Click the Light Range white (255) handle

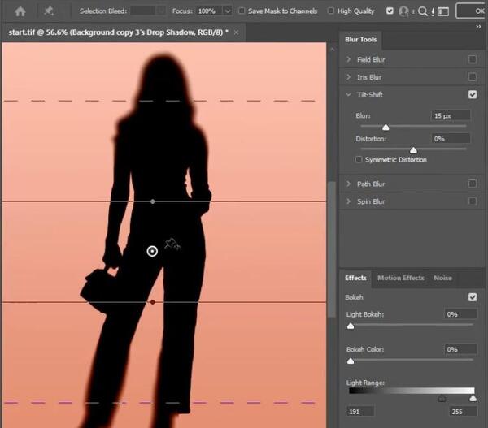(473, 398)
